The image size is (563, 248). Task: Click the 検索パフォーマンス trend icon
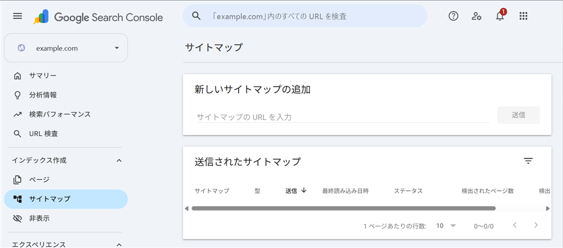click(17, 115)
